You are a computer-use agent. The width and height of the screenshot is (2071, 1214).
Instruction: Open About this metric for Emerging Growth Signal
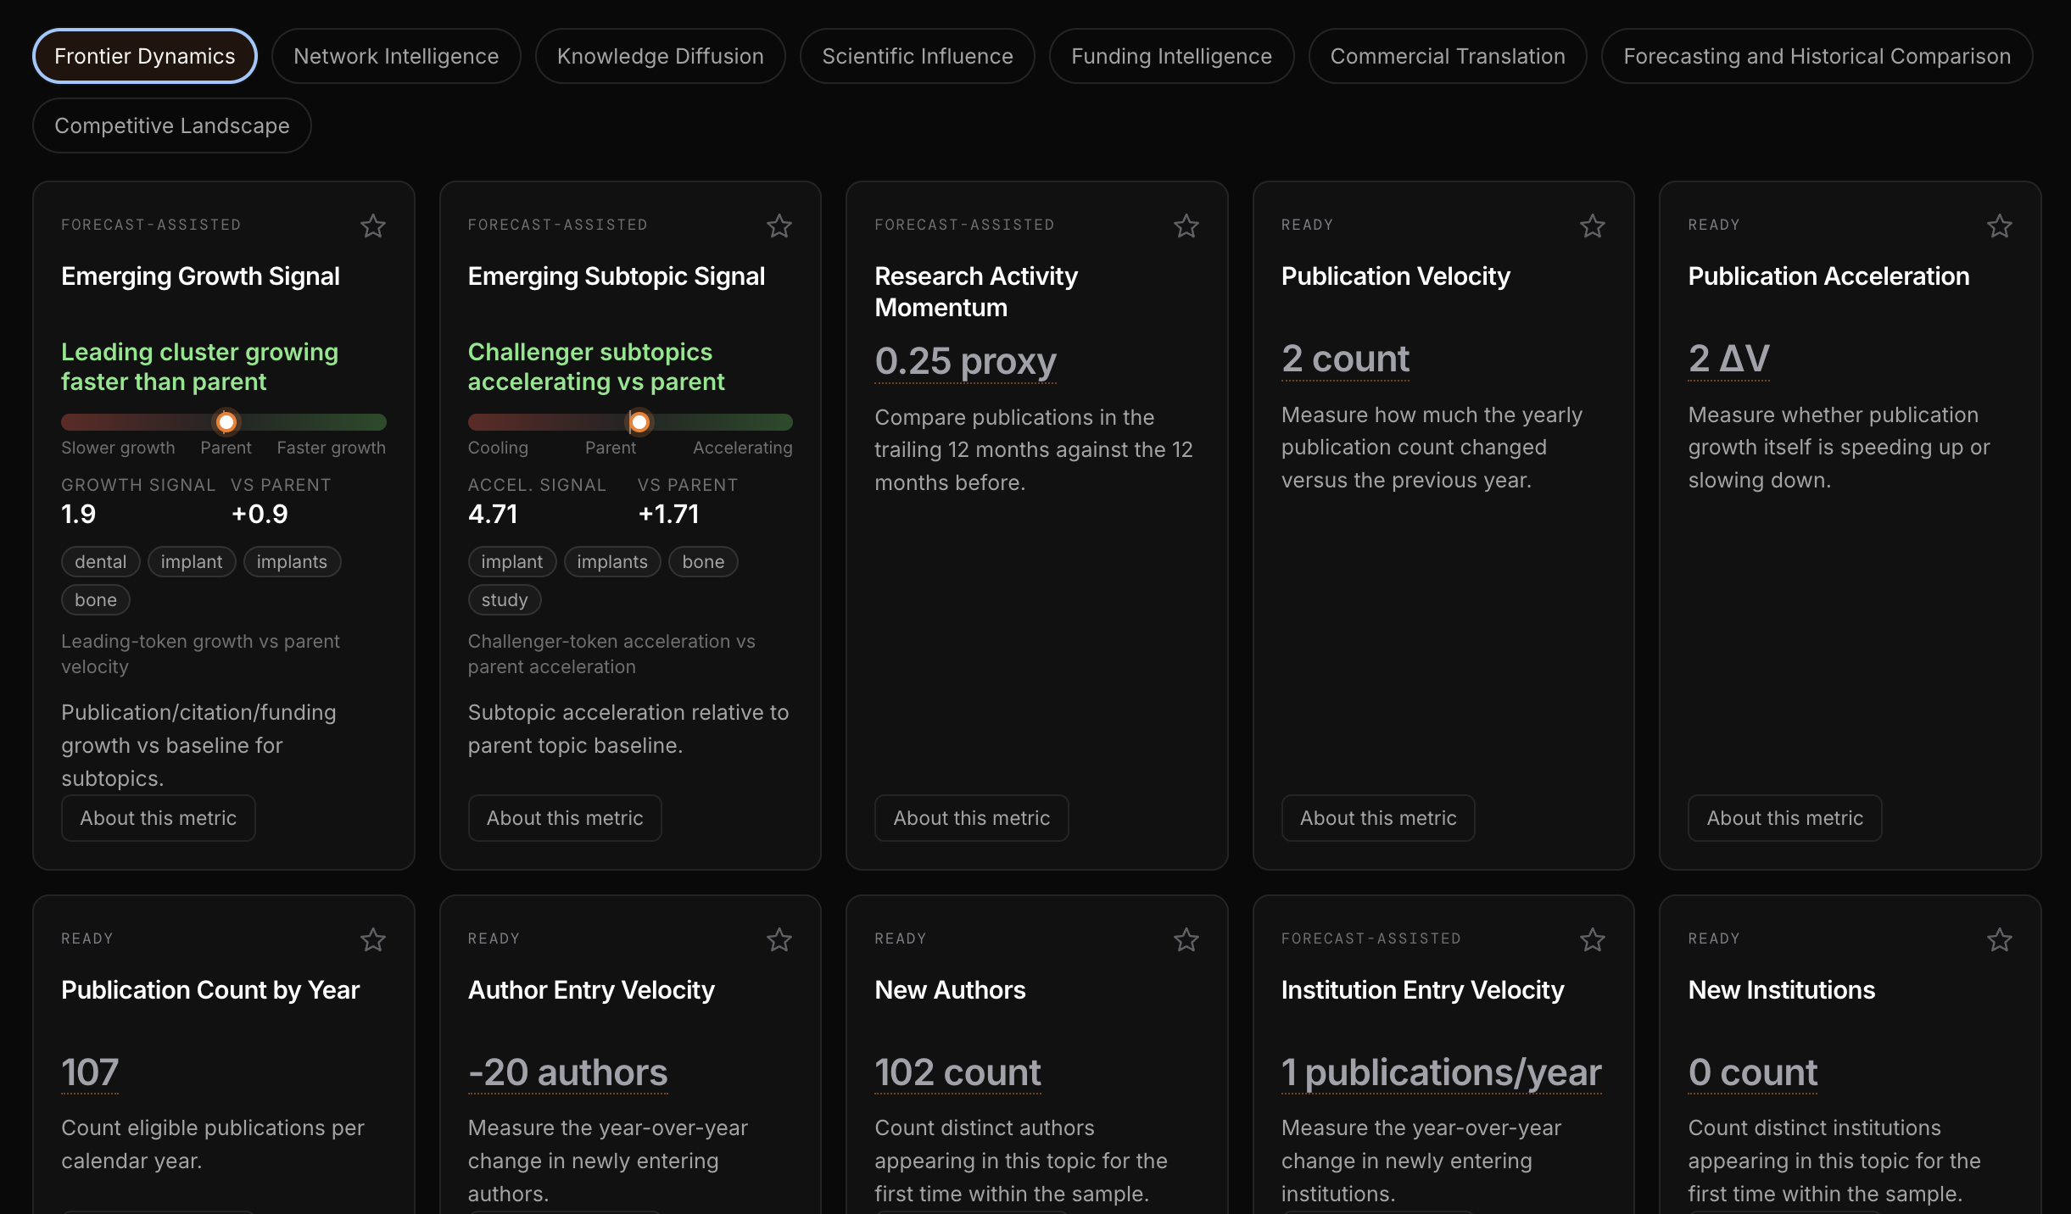pyautogui.click(x=159, y=818)
